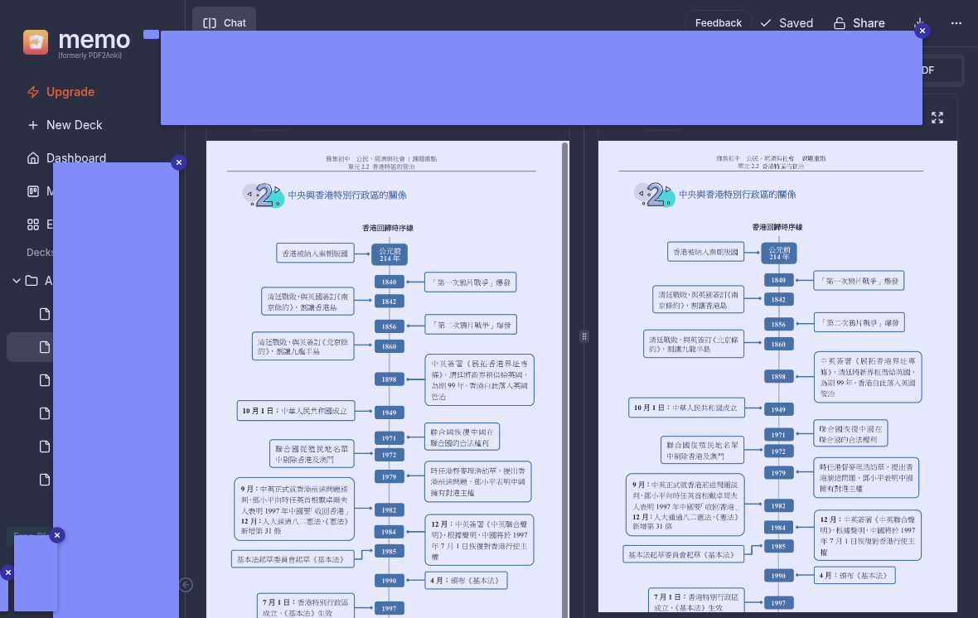Click the left document's vertical scrollbar
Viewport: 978px width, 618px height.
pos(565,331)
